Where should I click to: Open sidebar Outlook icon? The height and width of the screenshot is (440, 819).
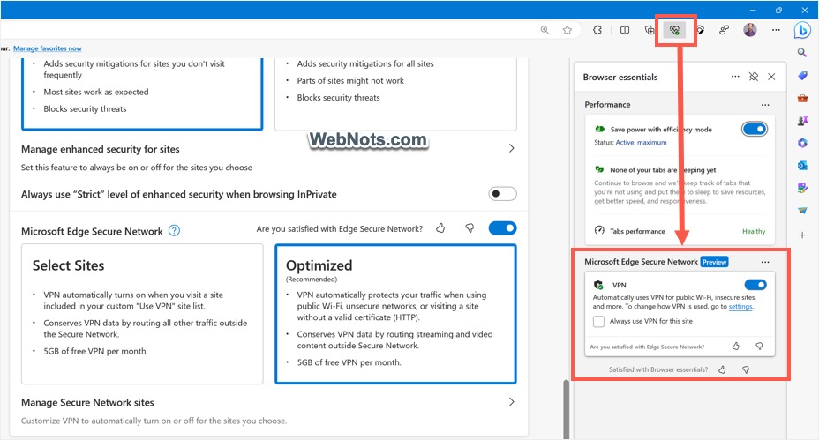click(802, 166)
